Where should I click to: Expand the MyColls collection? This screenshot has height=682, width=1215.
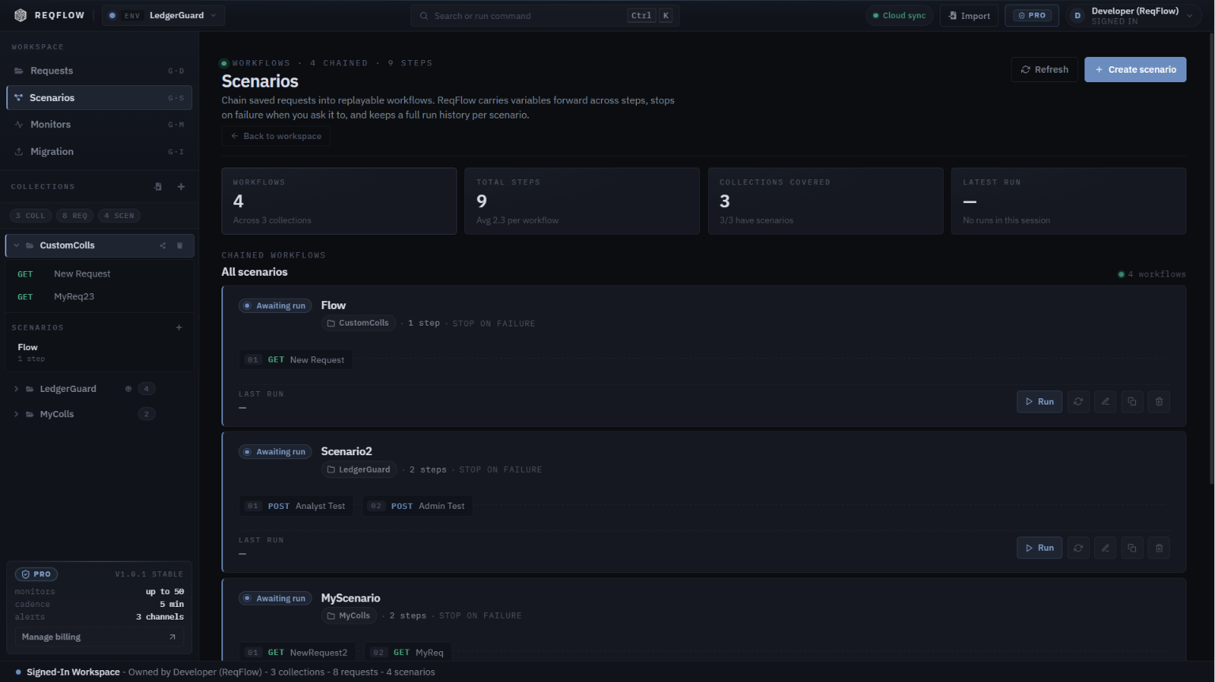(x=16, y=414)
